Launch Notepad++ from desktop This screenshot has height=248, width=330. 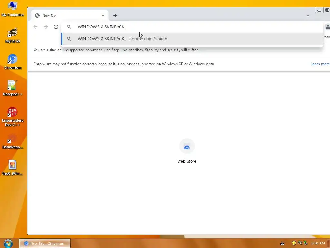click(x=13, y=88)
